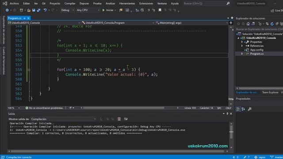The height and width of the screenshot is (159, 283).
Task: Open the project scope dropdown UskoKruM2010_Consola
Action: coord(44,23)
